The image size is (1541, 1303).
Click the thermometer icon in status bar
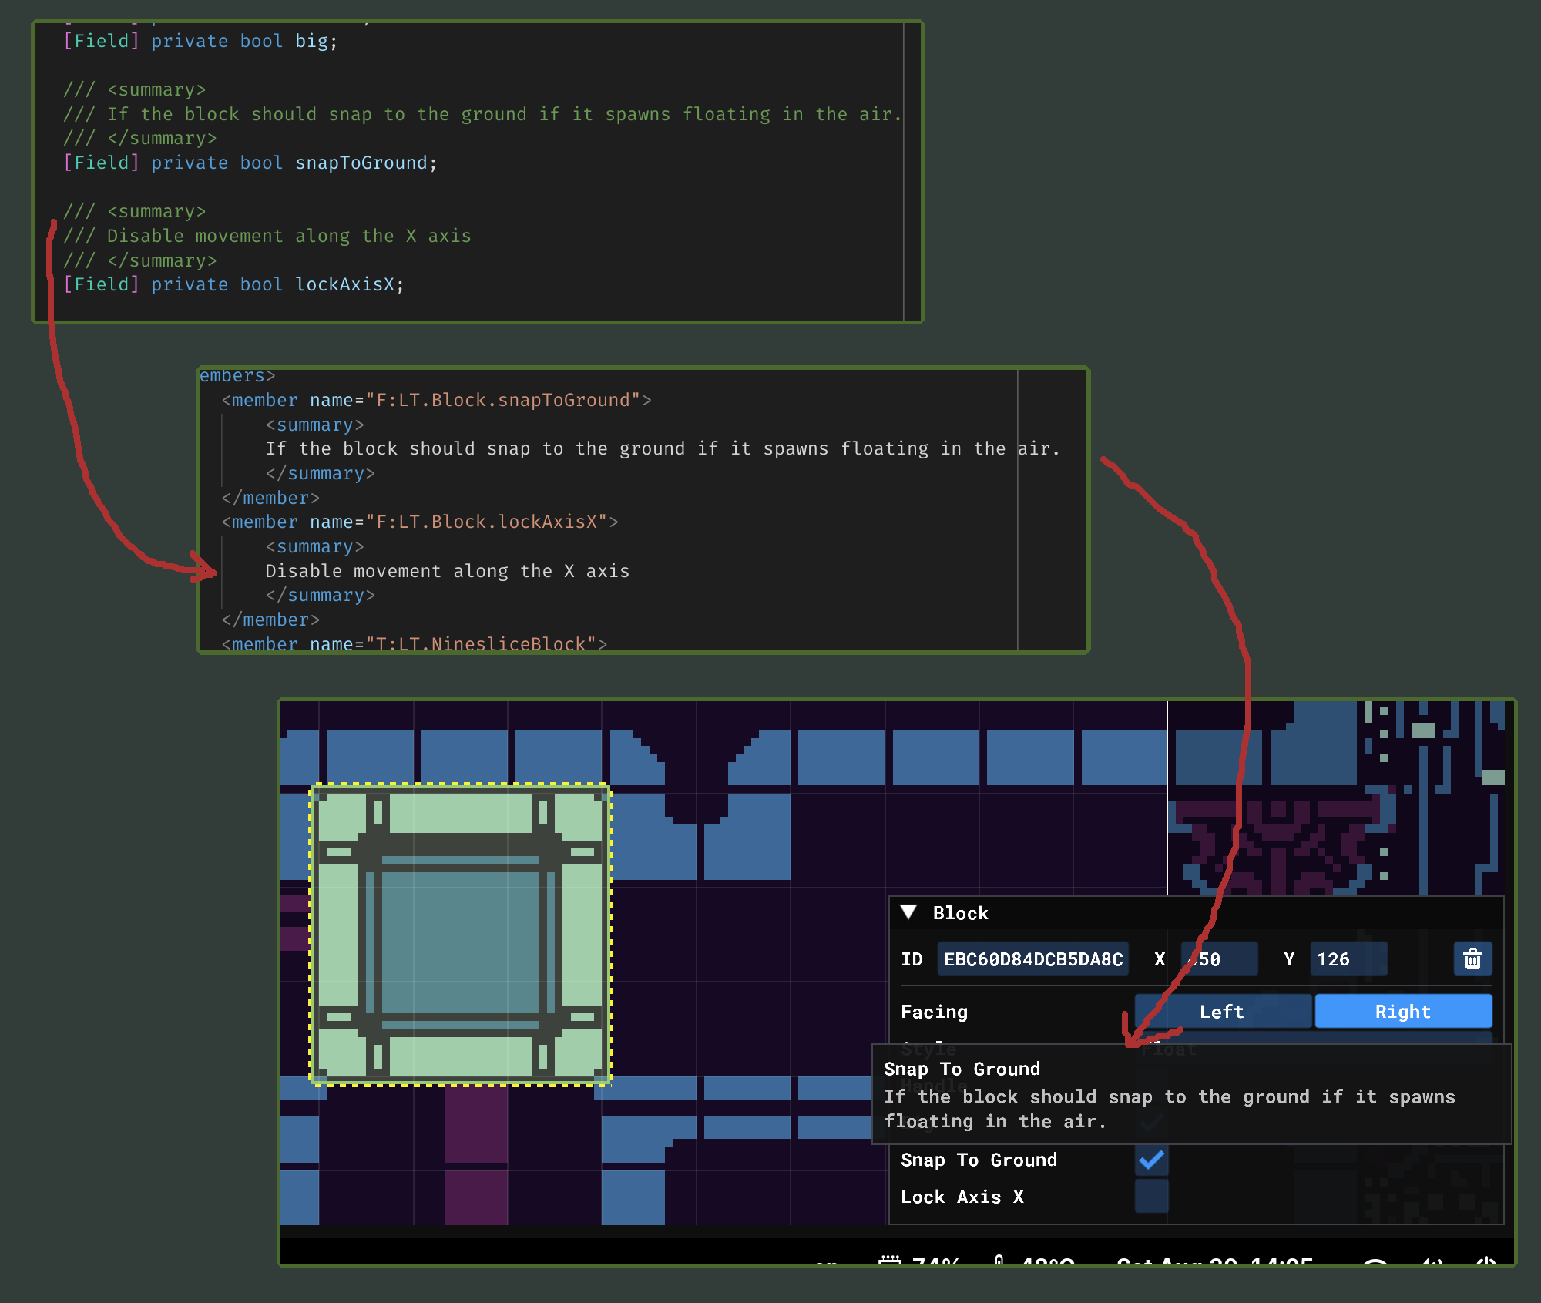coord(999,1261)
